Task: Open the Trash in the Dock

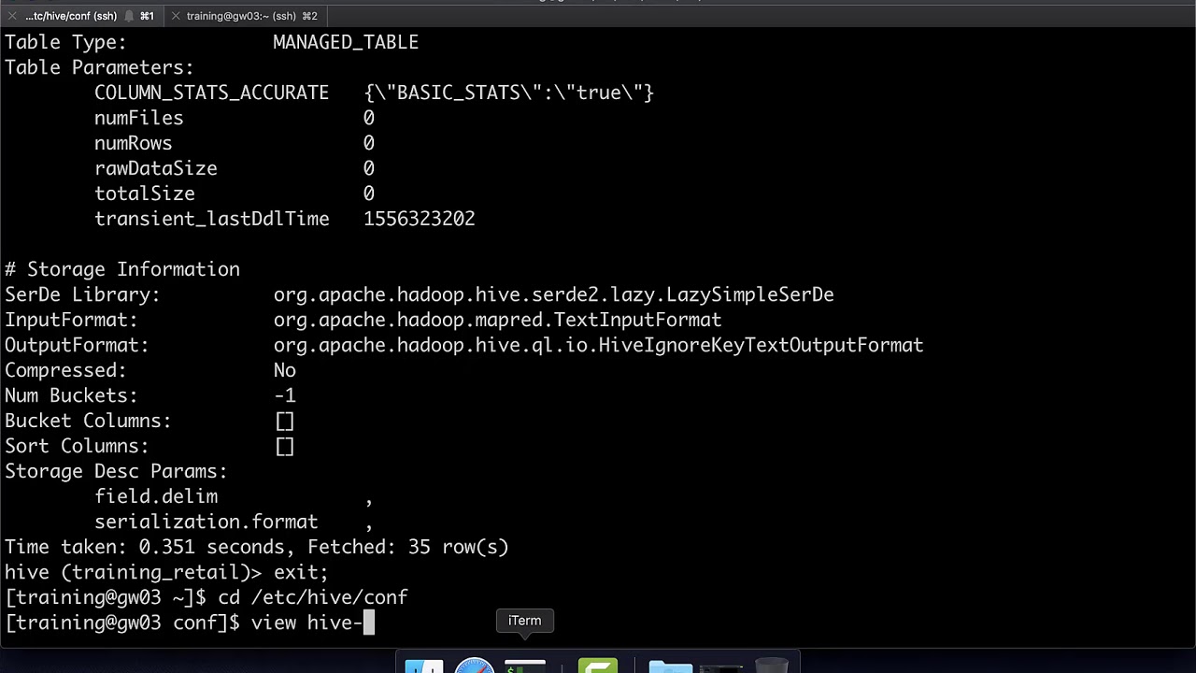Action: pyautogui.click(x=772, y=666)
